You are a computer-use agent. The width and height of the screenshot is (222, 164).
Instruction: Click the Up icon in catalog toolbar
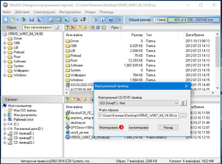coord(67,99)
